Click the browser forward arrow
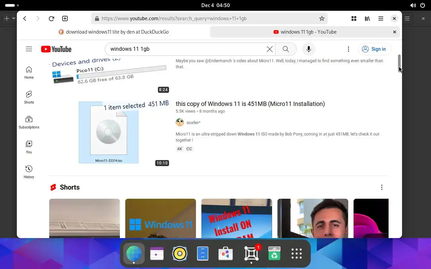Image resolution: width=431 pixels, height=269 pixels. coord(38,18)
